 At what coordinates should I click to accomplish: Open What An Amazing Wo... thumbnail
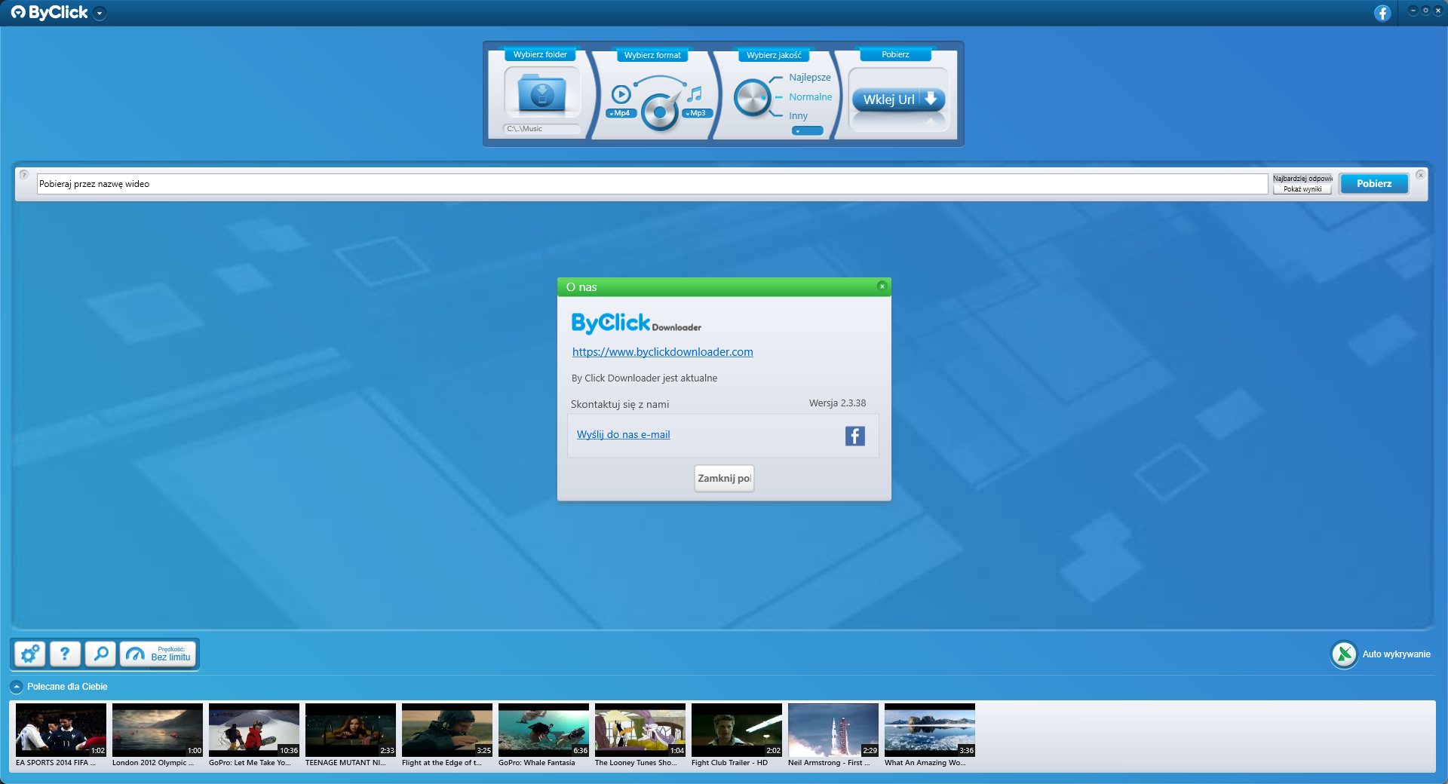pyautogui.click(x=930, y=730)
